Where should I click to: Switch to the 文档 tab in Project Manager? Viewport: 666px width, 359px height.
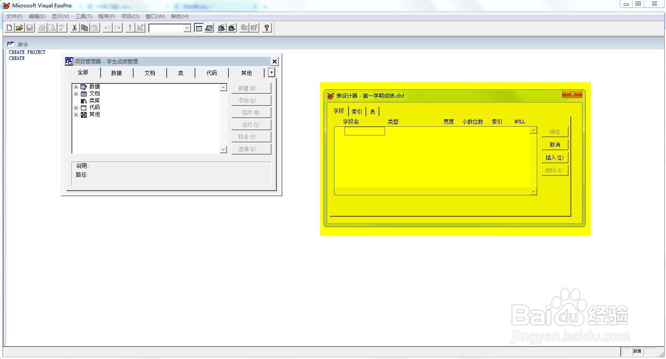point(150,73)
